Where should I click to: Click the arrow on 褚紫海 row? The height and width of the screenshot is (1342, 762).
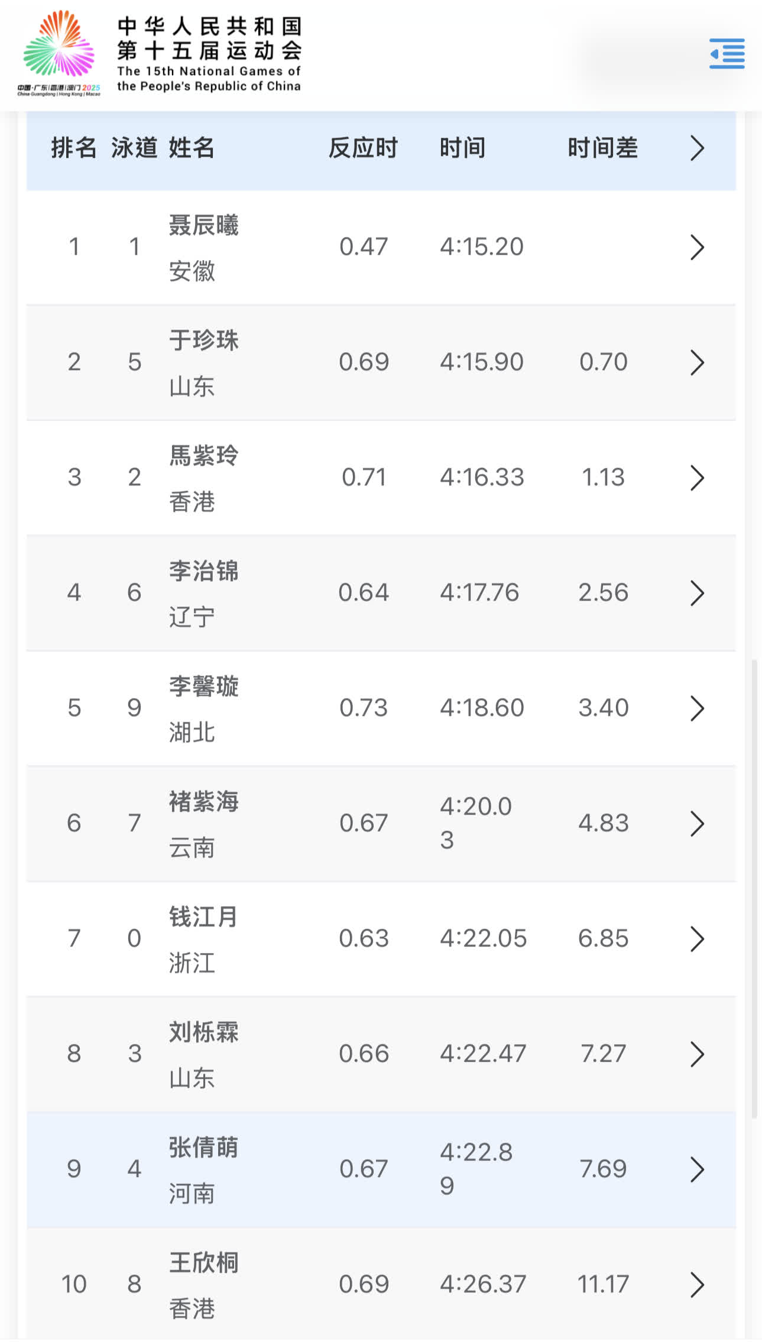click(x=697, y=824)
